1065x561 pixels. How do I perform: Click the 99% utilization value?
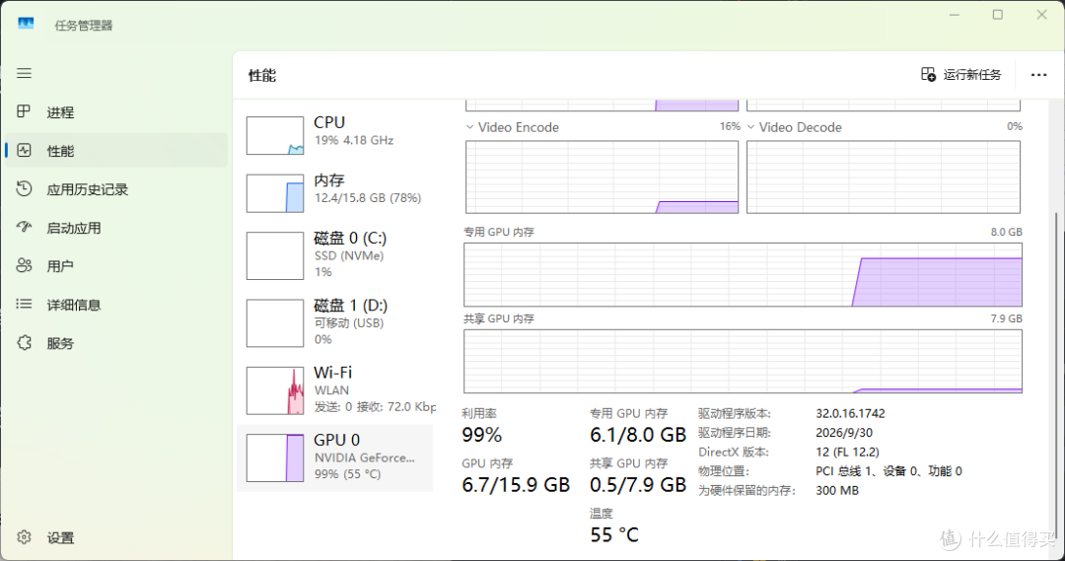point(481,435)
